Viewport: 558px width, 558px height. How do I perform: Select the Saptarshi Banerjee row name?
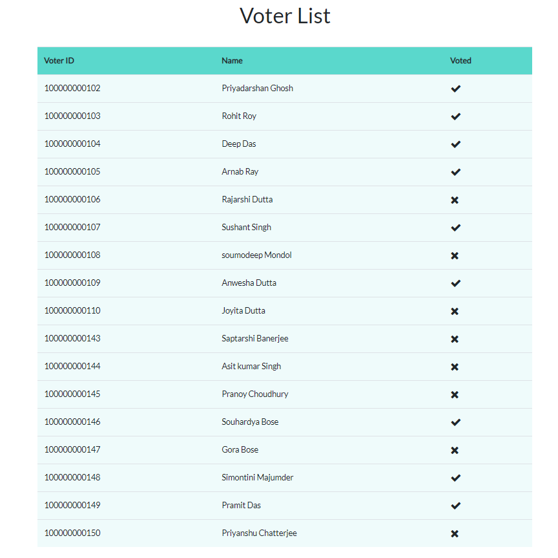[254, 338]
